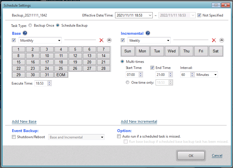
Task: Adjust the Interval value spinner
Action: tap(192, 75)
